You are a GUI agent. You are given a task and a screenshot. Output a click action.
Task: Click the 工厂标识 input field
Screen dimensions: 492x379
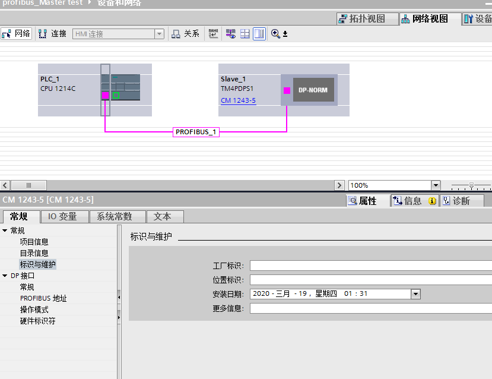(371, 266)
